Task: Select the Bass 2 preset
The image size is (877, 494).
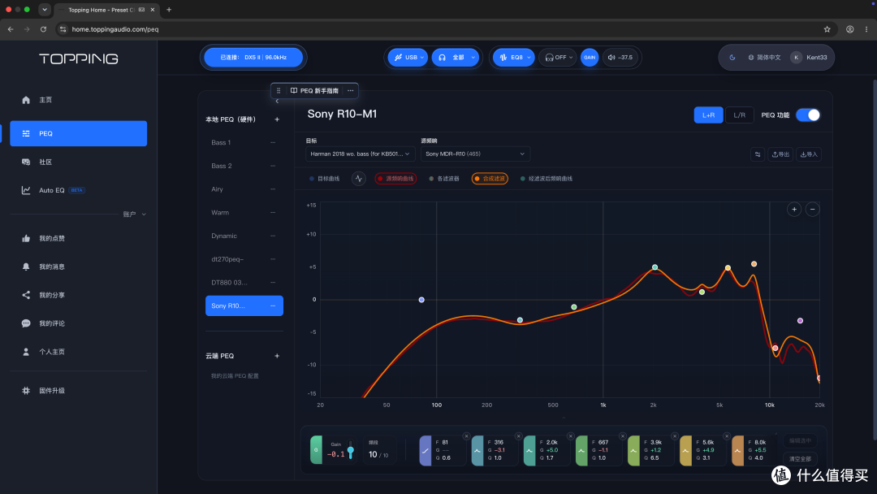Action: [244, 166]
